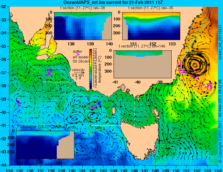Click Kangaroo Island near 137°E
Viewport: 223px width, 172px height.
pyautogui.click(x=44, y=58)
